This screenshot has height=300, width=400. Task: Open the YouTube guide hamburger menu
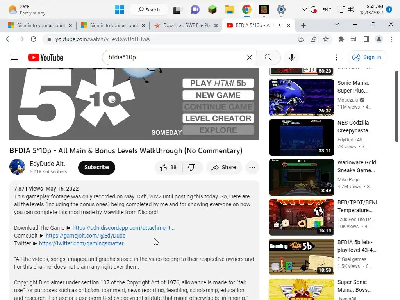(x=14, y=57)
